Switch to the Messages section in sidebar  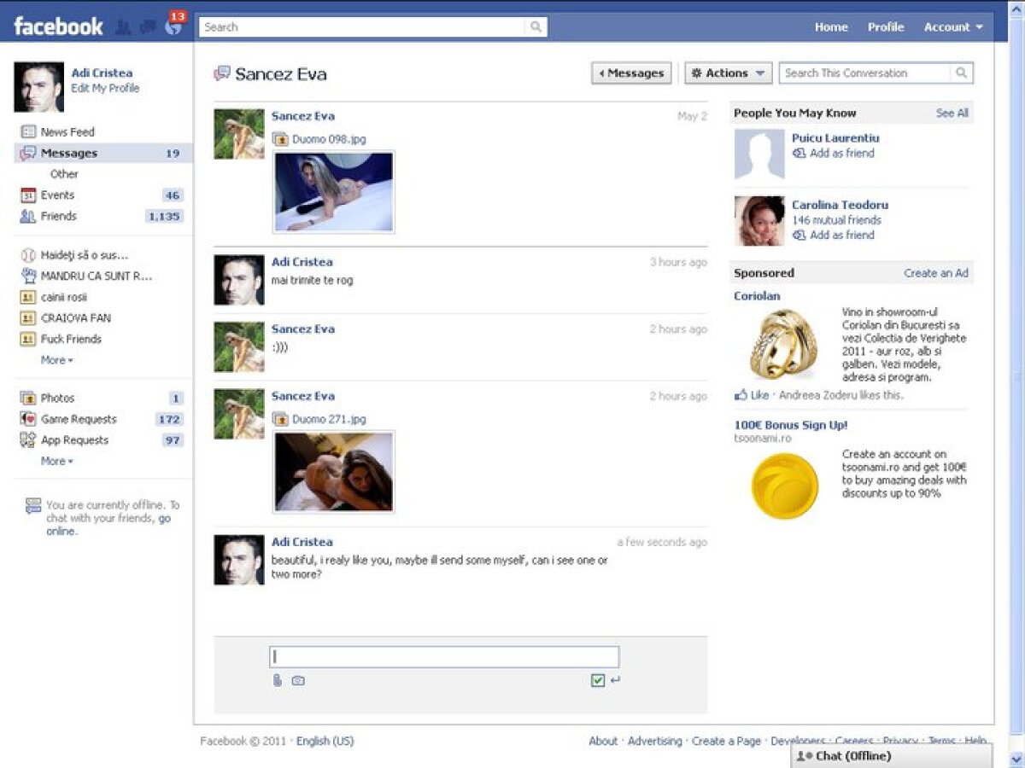[x=67, y=153]
